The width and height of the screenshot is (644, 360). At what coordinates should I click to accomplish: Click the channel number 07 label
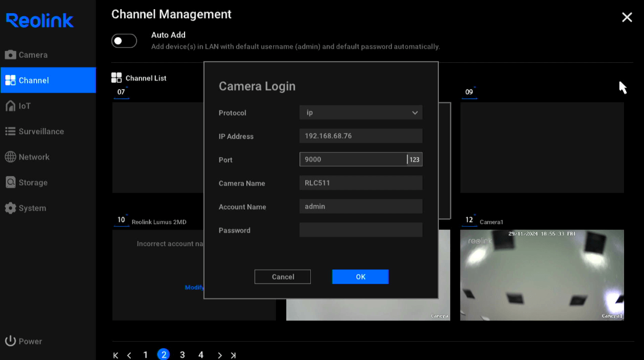click(121, 92)
